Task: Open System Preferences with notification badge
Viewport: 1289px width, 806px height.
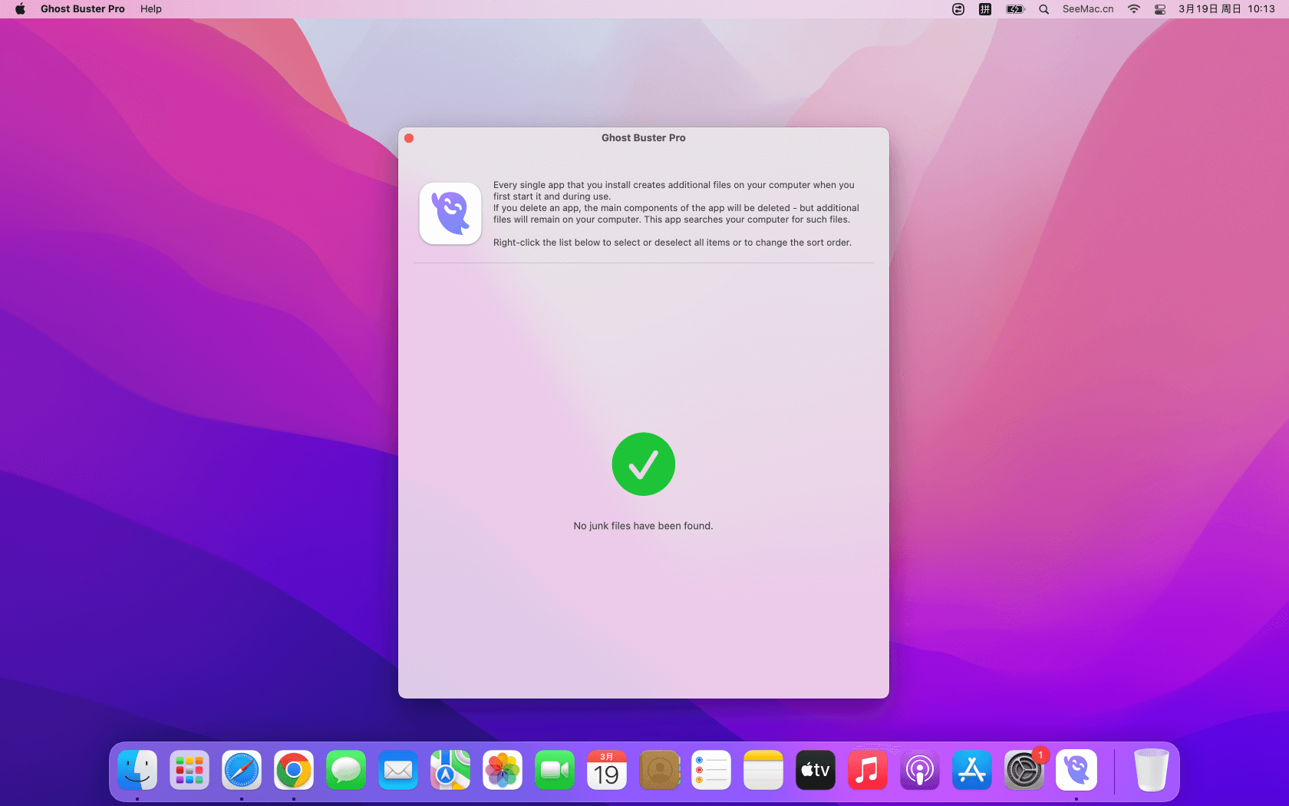Action: tap(1024, 770)
